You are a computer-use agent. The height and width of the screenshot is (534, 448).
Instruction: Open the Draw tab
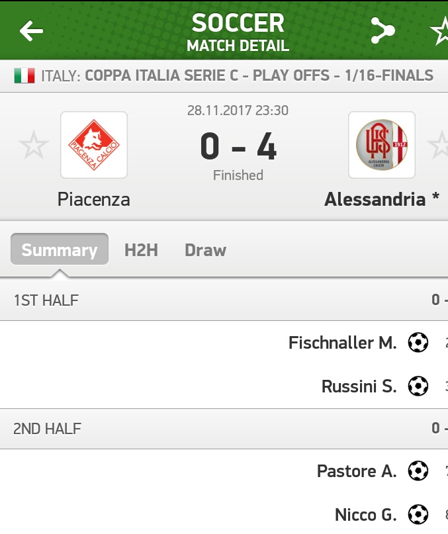point(205,250)
